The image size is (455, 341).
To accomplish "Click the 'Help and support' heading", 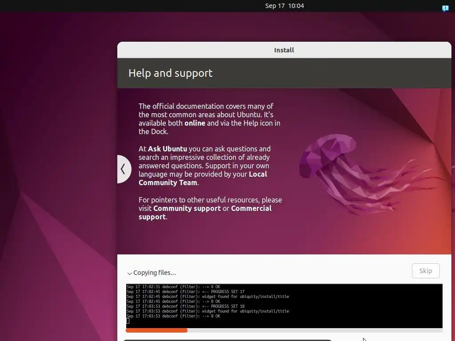I will coord(170,73).
